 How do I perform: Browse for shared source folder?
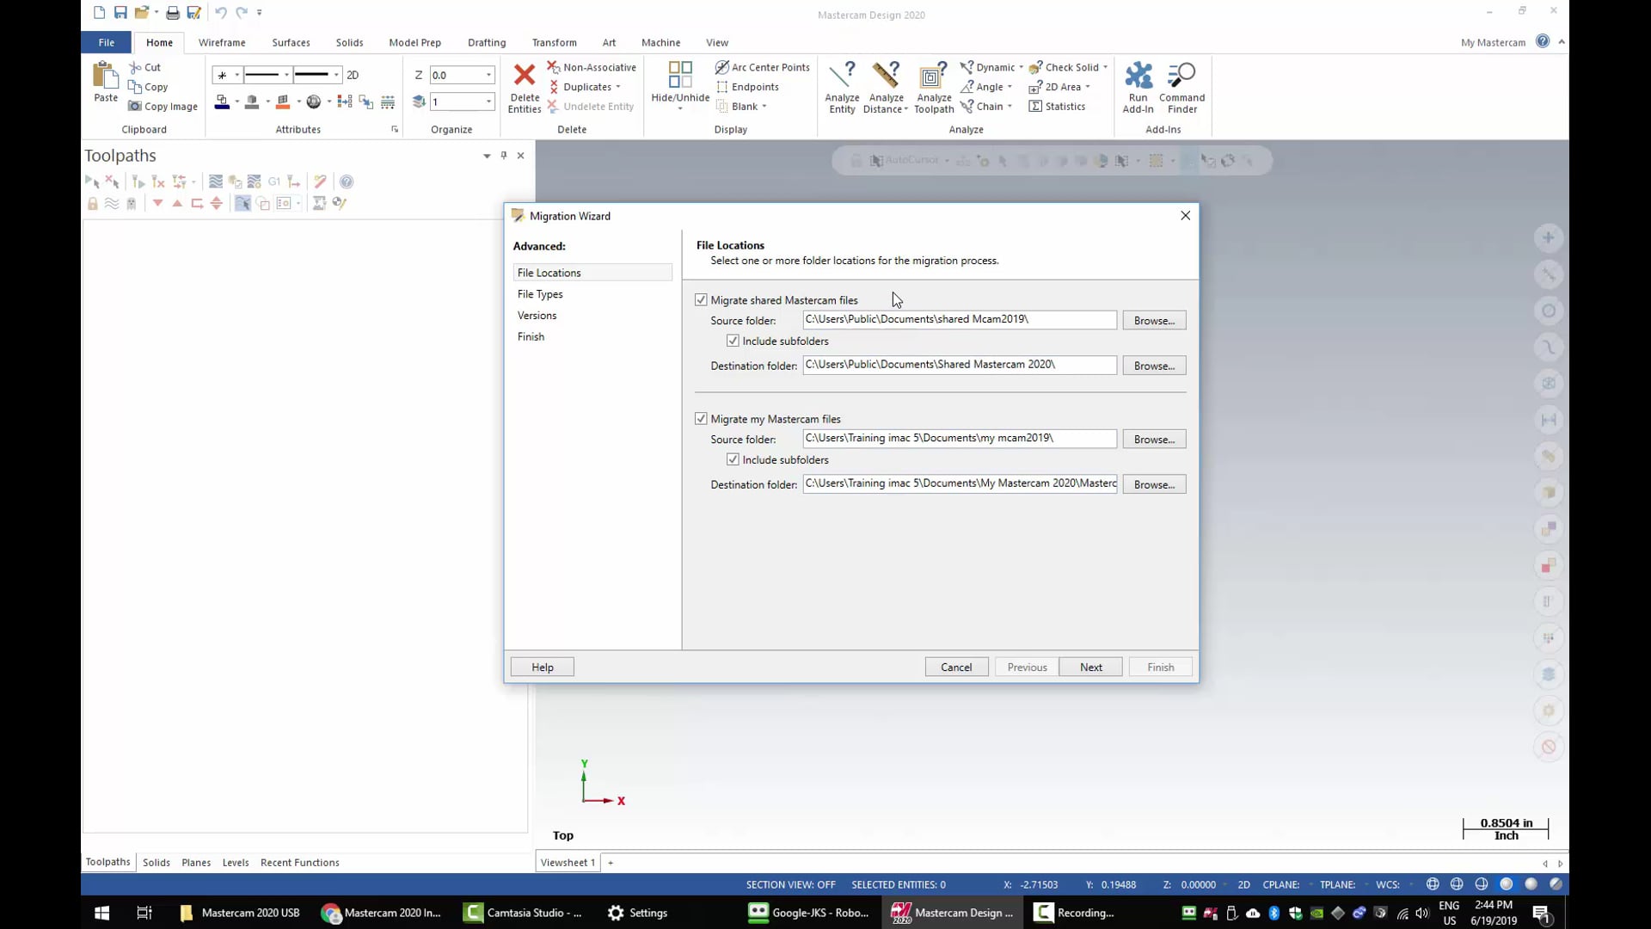click(1154, 321)
